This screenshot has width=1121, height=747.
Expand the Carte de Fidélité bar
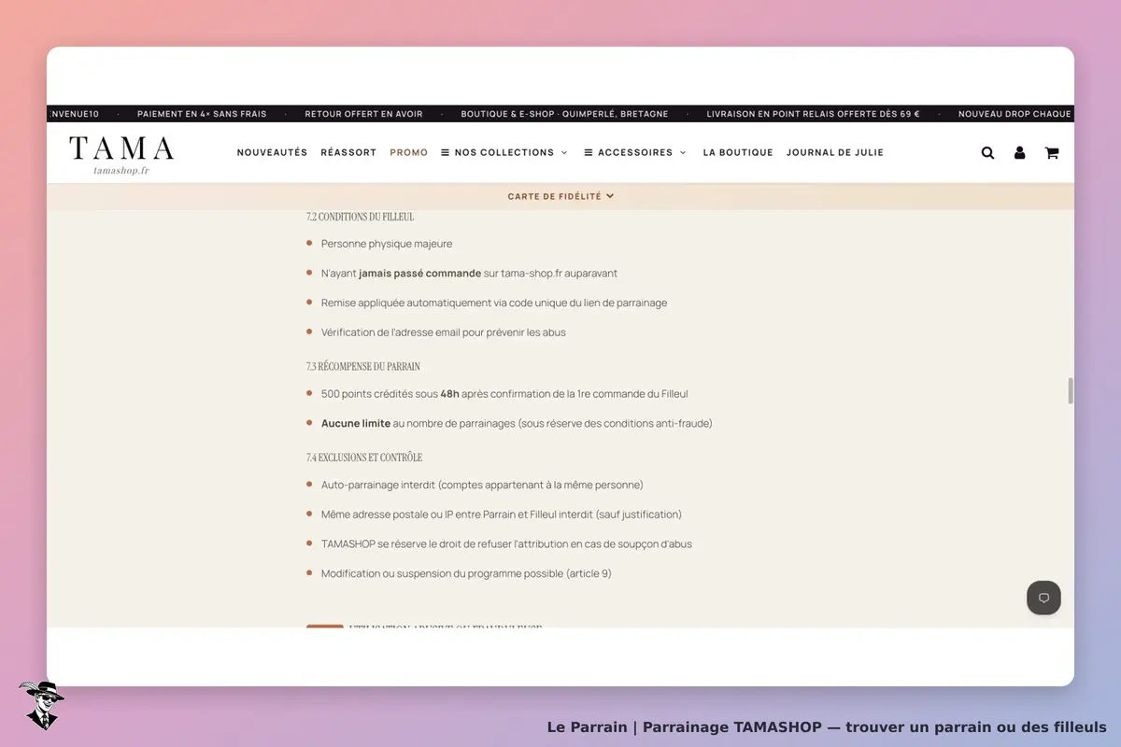pyautogui.click(x=560, y=196)
